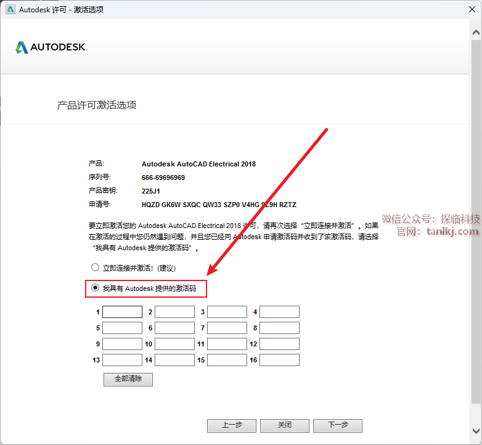Click the vertical scrollbar thumb
482x445 pixels.
pyautogui.click(x=476, y=221)
